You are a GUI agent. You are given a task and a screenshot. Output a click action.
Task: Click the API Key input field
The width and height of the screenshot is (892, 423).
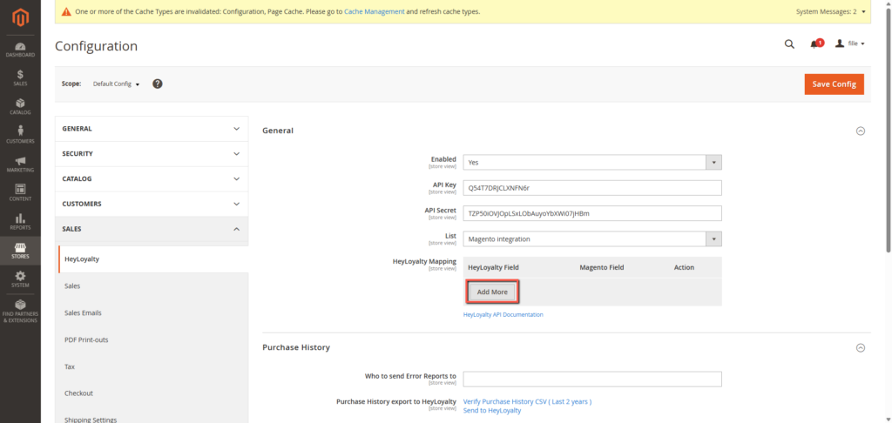592,188
